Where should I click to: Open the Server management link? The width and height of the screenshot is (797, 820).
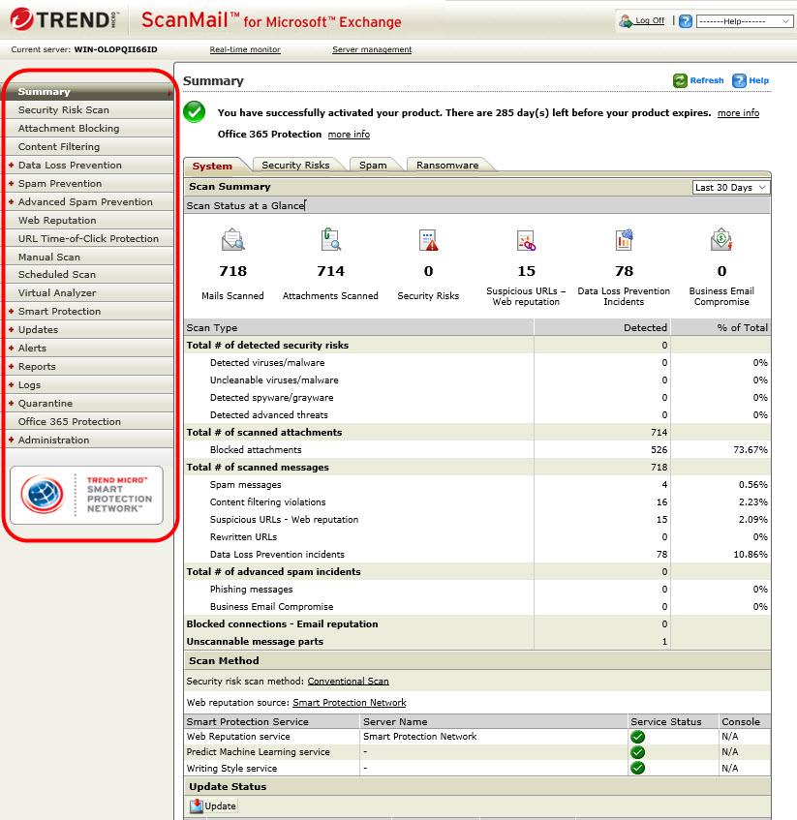372,49
